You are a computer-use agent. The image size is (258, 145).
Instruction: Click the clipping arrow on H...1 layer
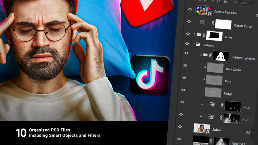201,116
